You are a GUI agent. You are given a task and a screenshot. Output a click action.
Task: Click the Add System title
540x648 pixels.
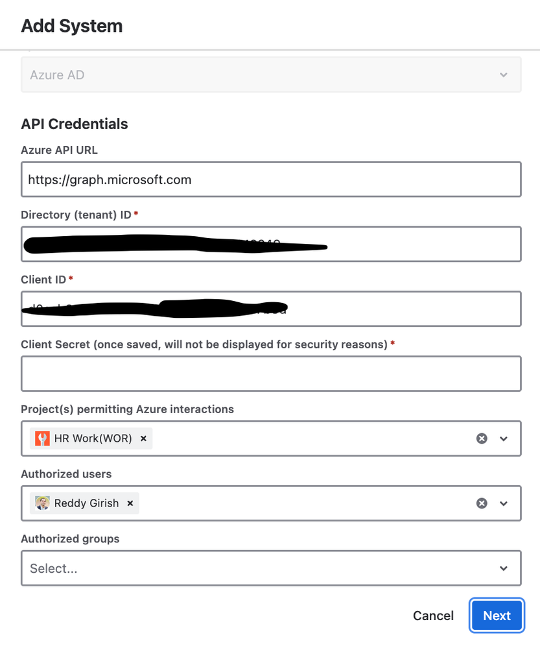[x=72, y=26]
